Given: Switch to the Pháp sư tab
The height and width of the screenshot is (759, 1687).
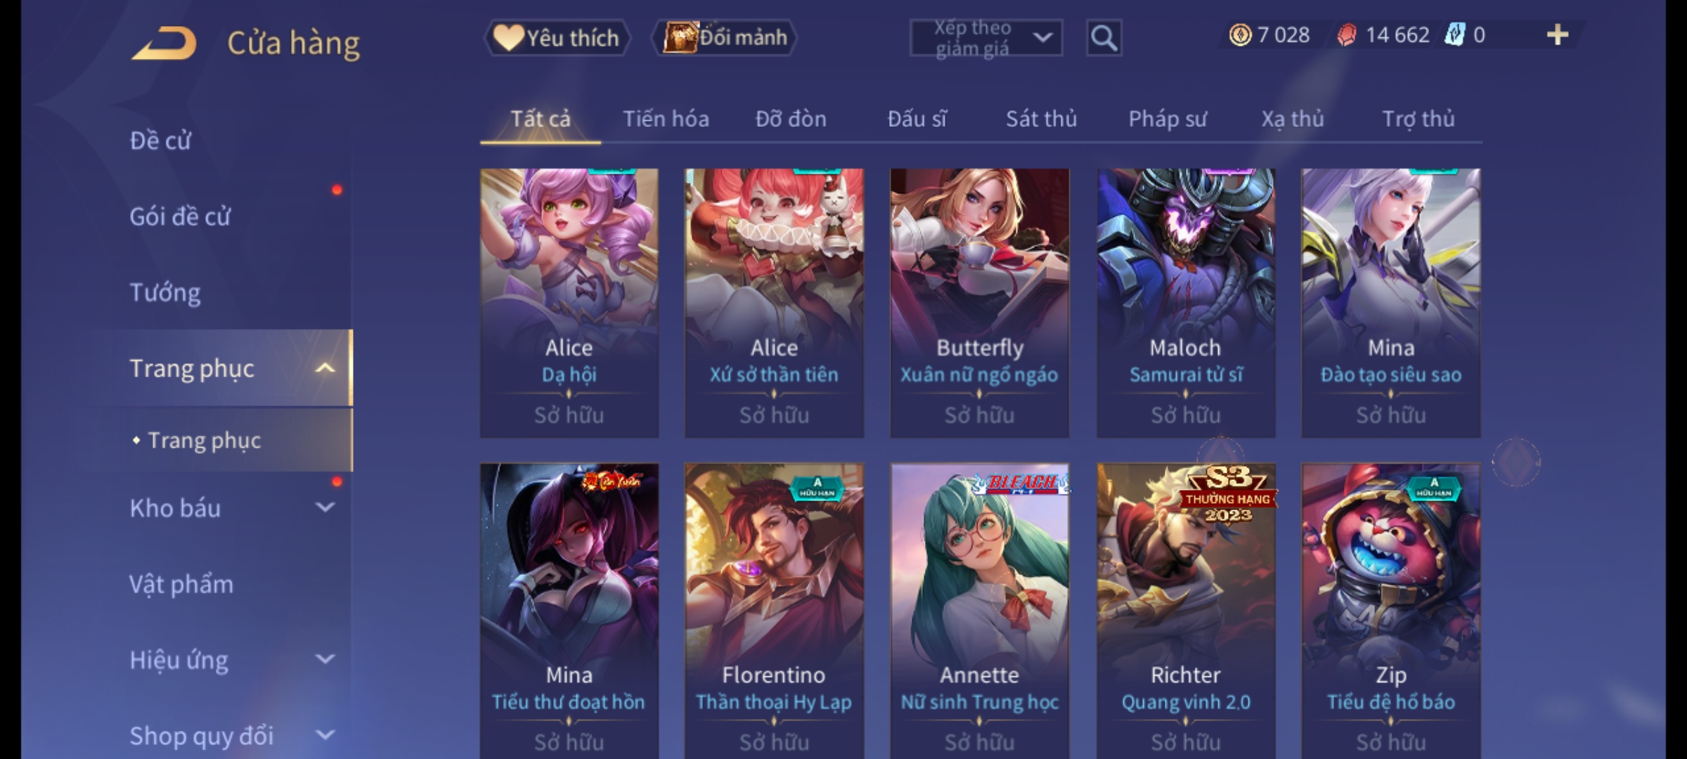Looking at the screenshot, I should click(1167, 119).
